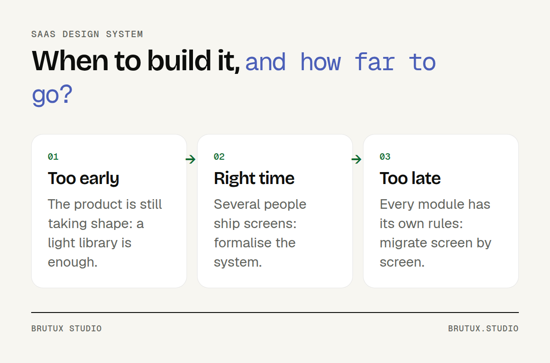Click the 'Too late' card title
Viewport: 550px width, 363px height.
coord(410,178)
